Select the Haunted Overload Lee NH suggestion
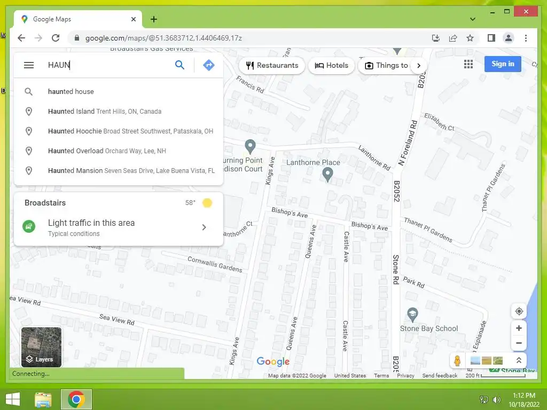The image size is (547, 410). coord(119,151)
